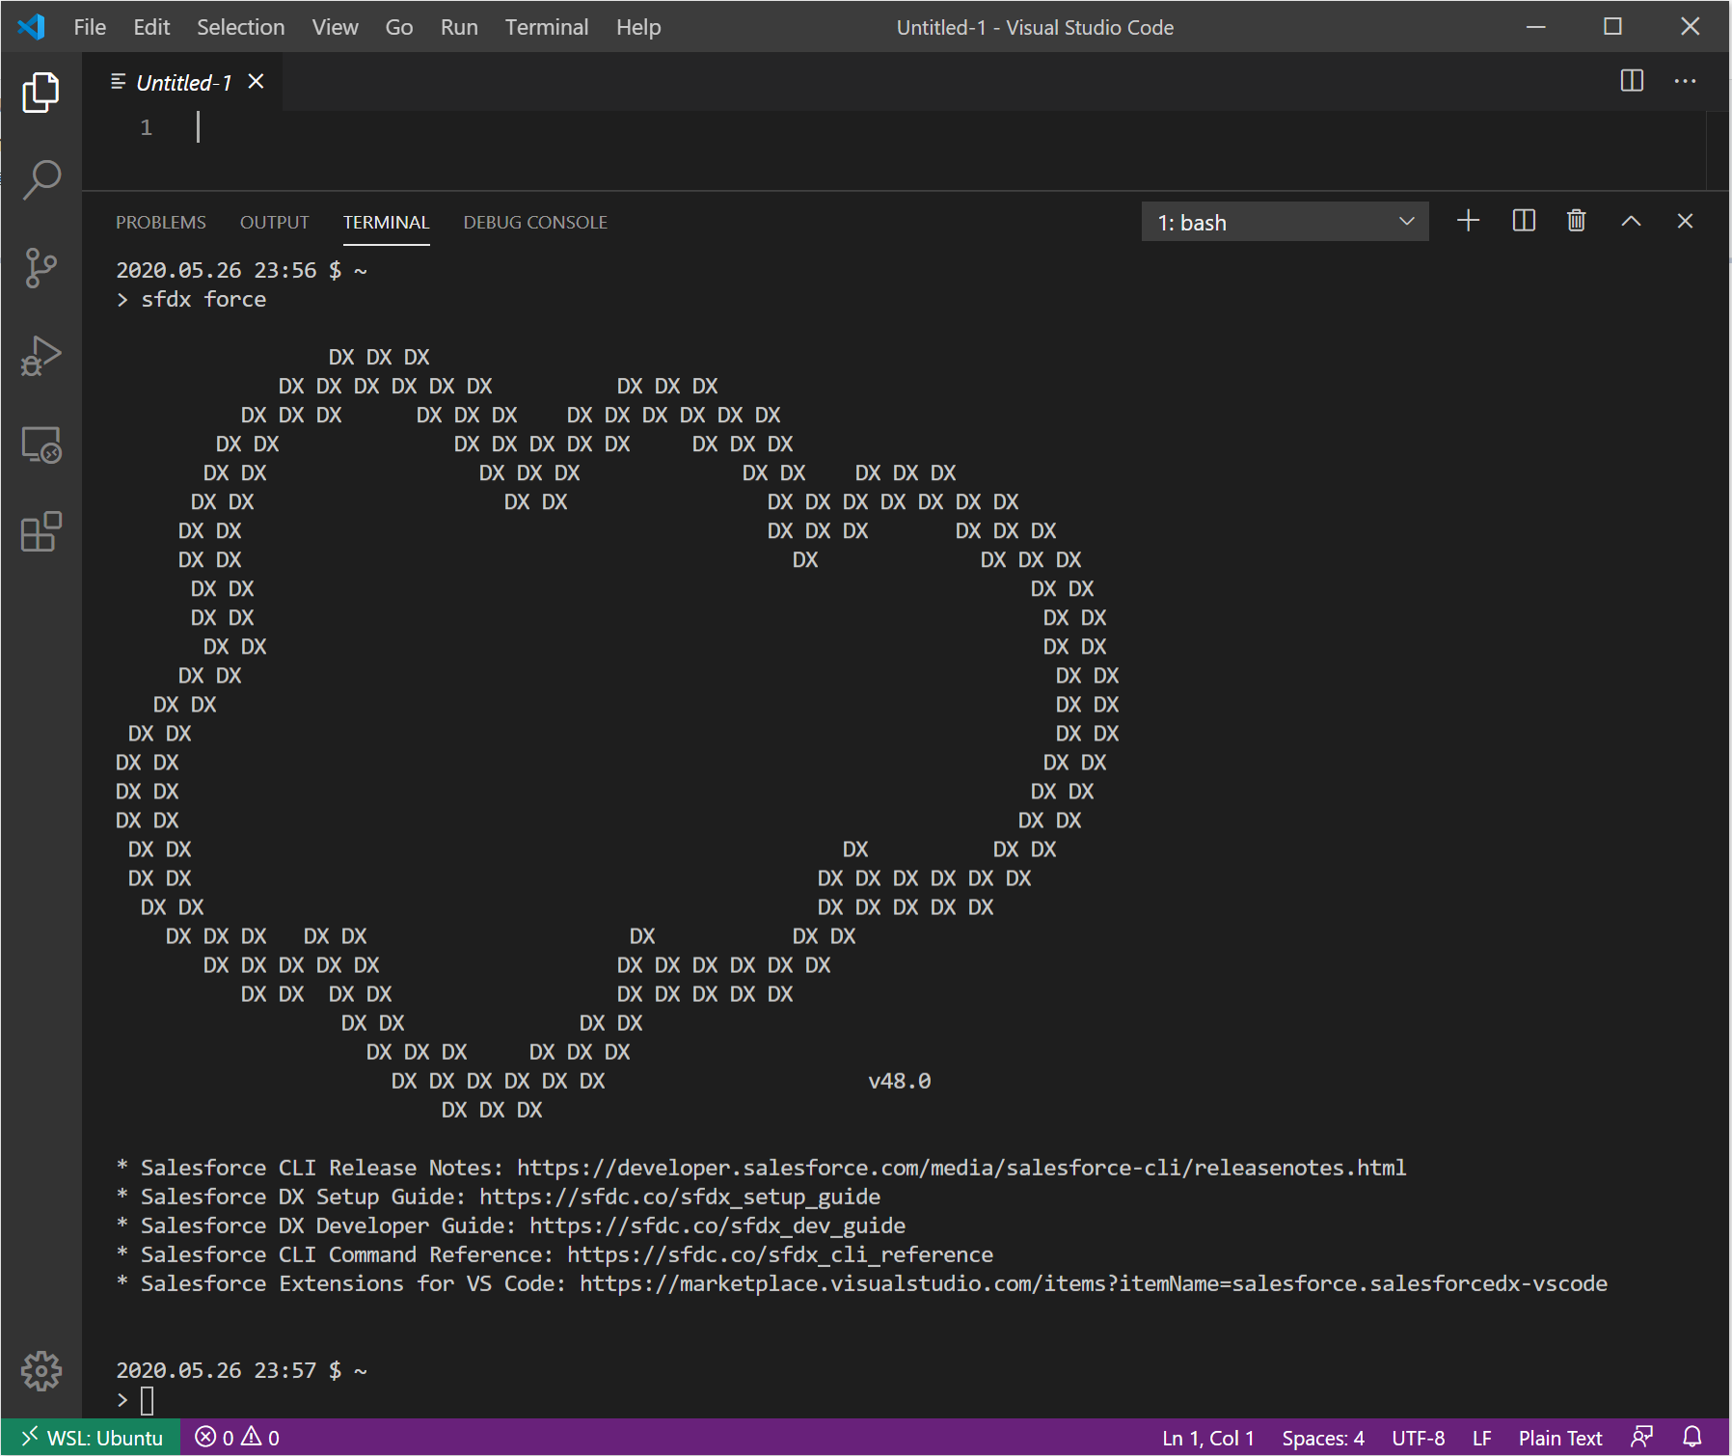Open the Selection menu
Viewport: 1732px width, 1456px height.
click(241, 27)
